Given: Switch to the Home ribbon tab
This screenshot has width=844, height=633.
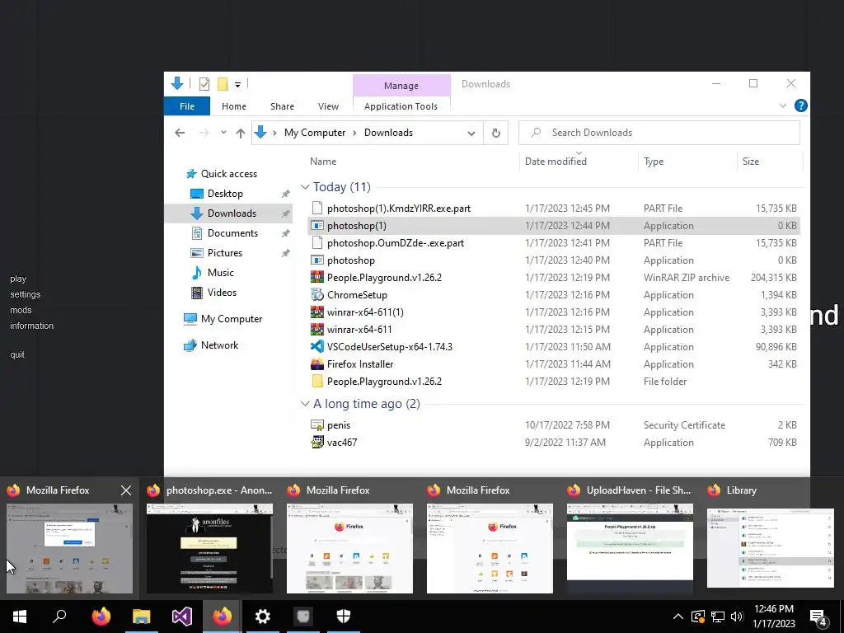Looking at the screenshot, I should click(233, 106).
